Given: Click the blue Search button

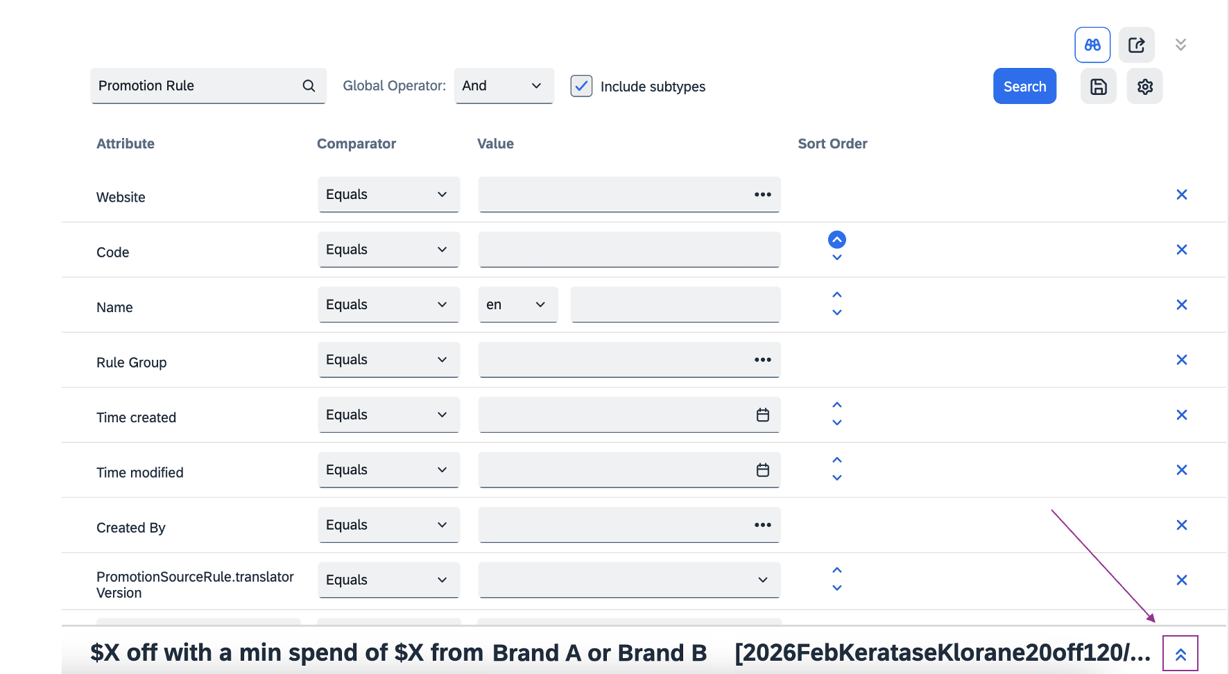Looking at the screenshot, I should pyautogui.click(x=1024, y=87).
